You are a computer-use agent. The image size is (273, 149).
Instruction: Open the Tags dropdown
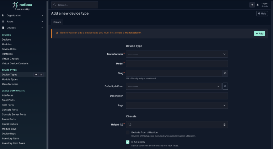pyautogui.click(x=177, y=105)
